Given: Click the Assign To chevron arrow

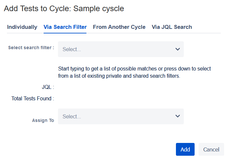Looking at the screenshot, I should tap(178, 116).
